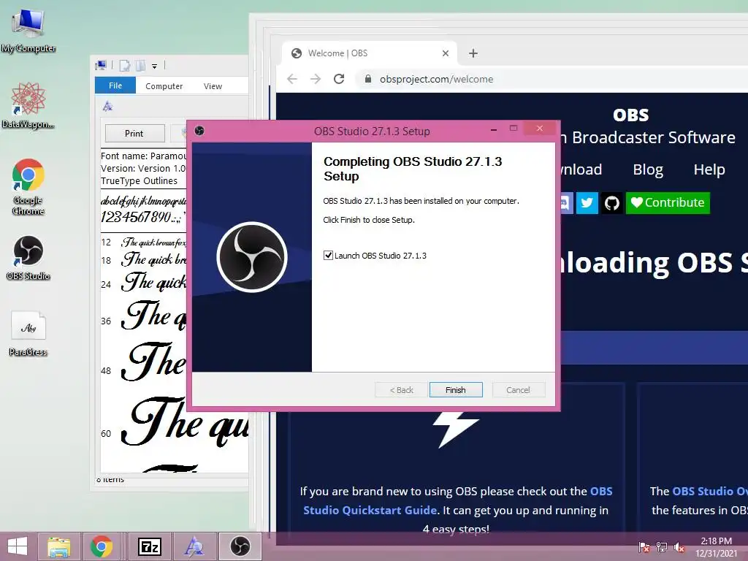
Task: Open network status tray icon
Action: pos(662,547)
